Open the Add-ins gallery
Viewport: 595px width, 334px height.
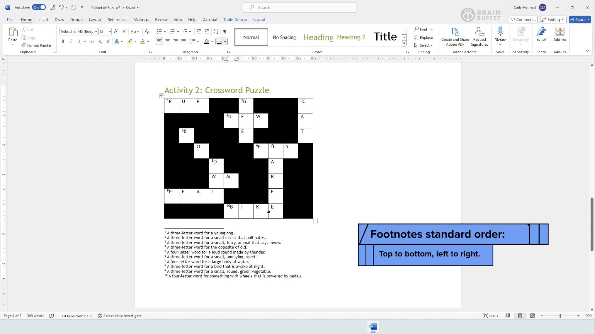pos(559,34)
